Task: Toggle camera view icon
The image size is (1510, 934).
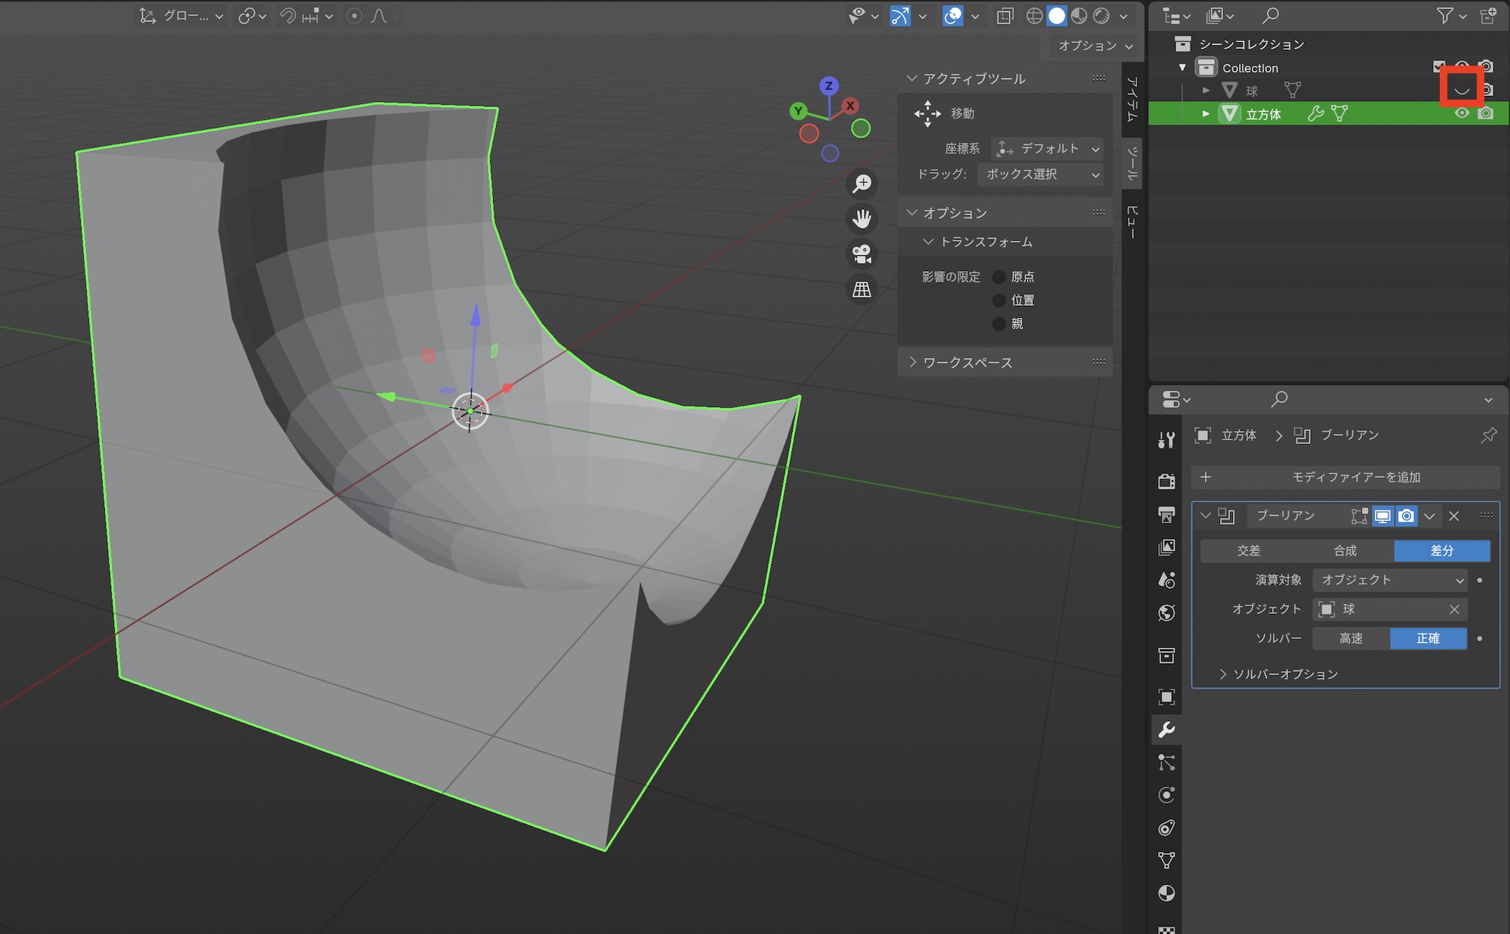Action: click(861, 254)
